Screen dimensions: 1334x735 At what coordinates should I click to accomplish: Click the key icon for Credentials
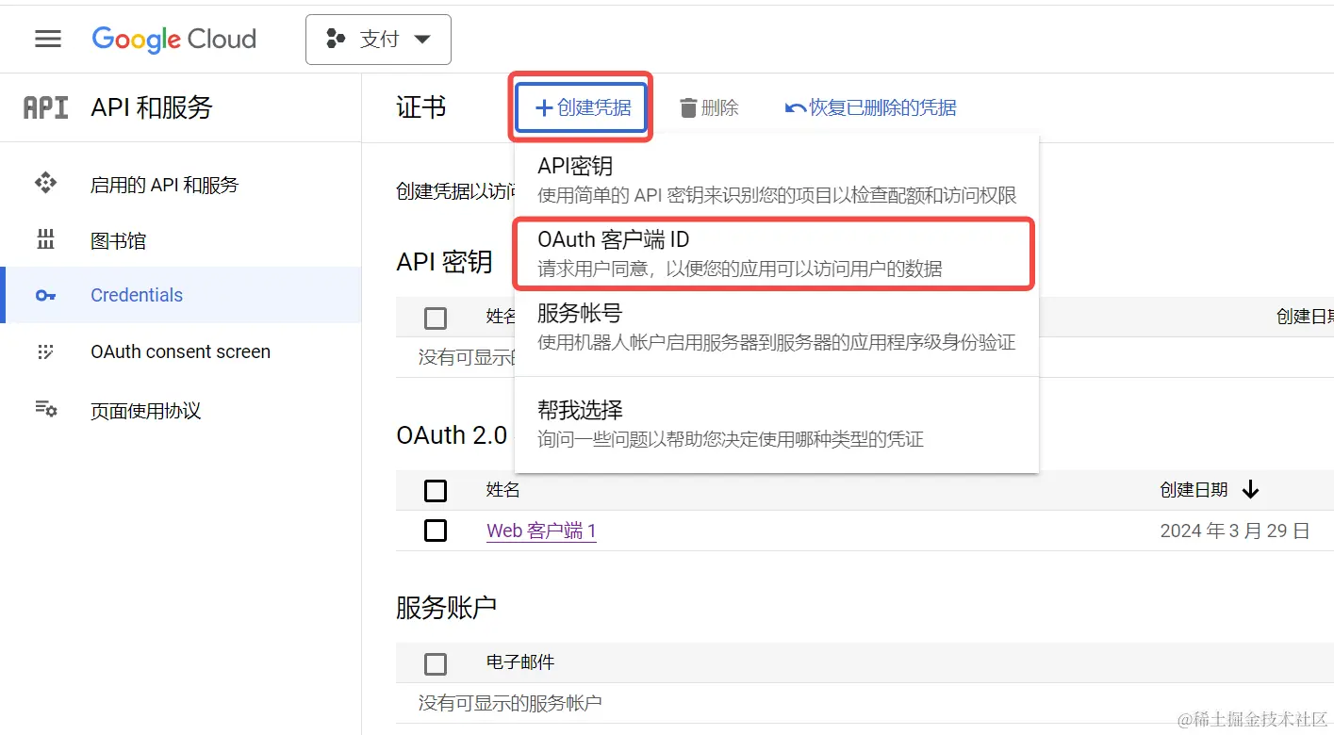tap(45, 295)
